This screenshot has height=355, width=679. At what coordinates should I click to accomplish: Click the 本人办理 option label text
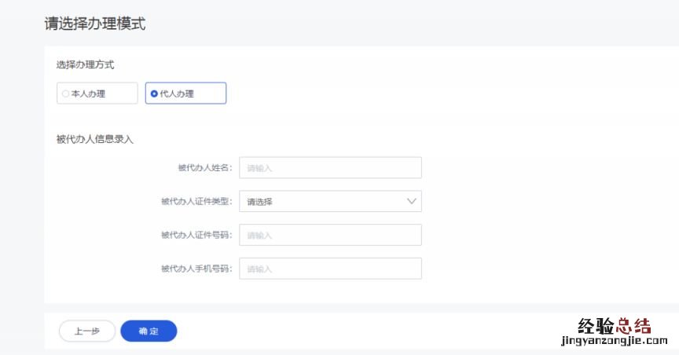click(89, 93)
